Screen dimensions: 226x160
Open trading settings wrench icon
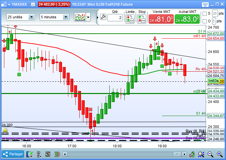[x=103, y=17]
